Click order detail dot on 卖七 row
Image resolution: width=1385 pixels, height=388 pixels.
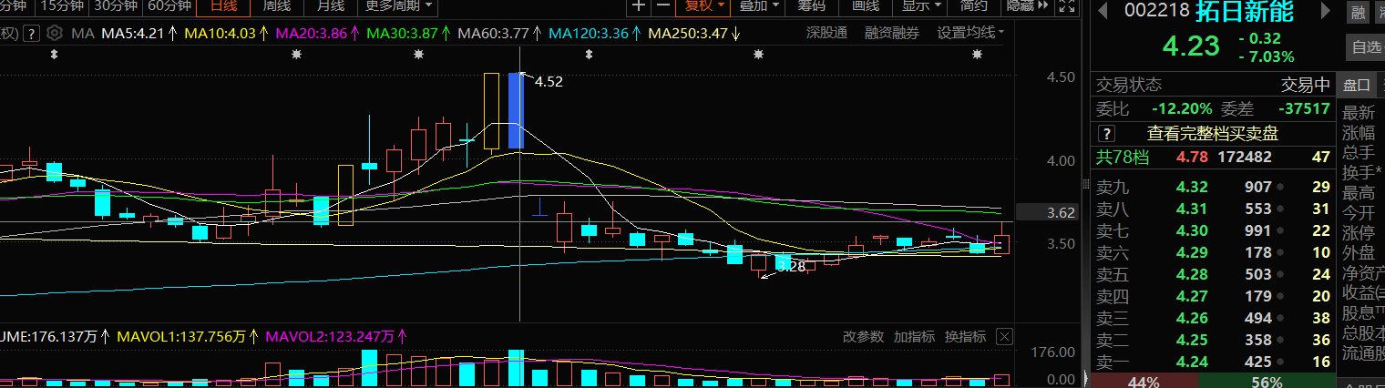[1278, 230]
